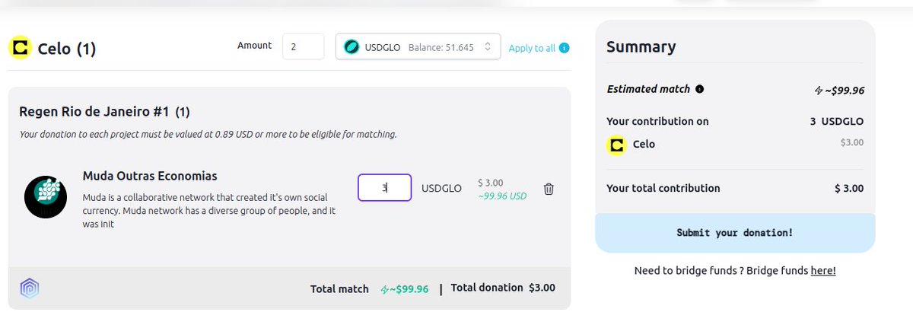Screen dimensions: 913x328
Task: Click the chevron arrows on token selector
Action: pos(488,47)
